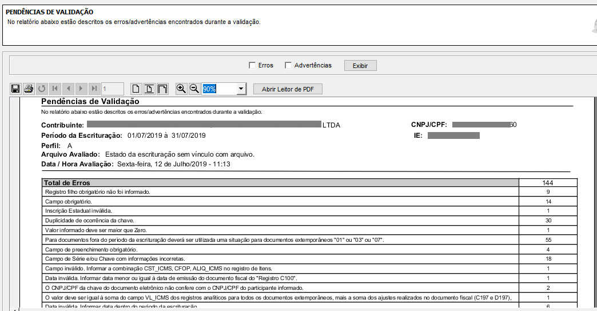Click the print report icon
Image resolution: width=597 pixels, height=311 pixels.
click(x=29, y=89)
